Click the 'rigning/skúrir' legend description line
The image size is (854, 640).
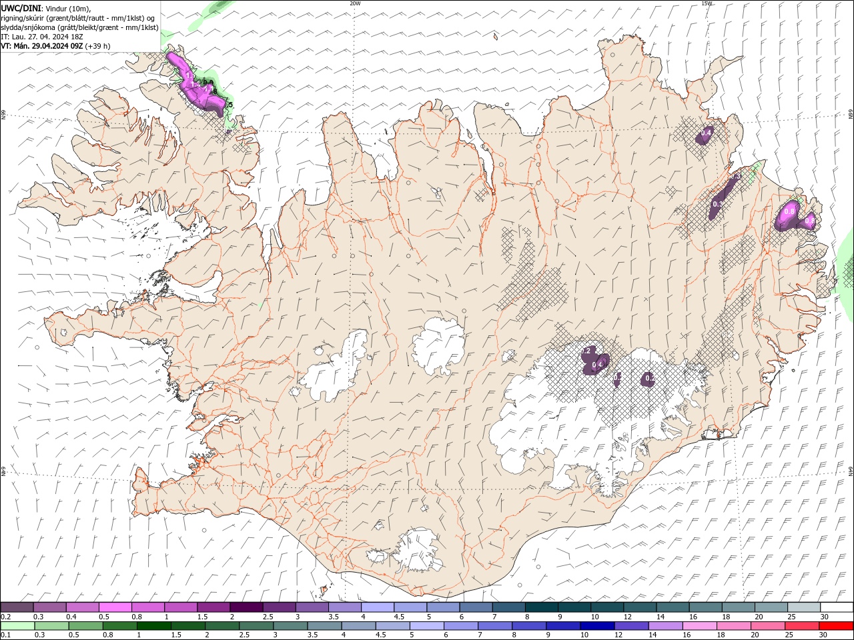tap(78, 18)
